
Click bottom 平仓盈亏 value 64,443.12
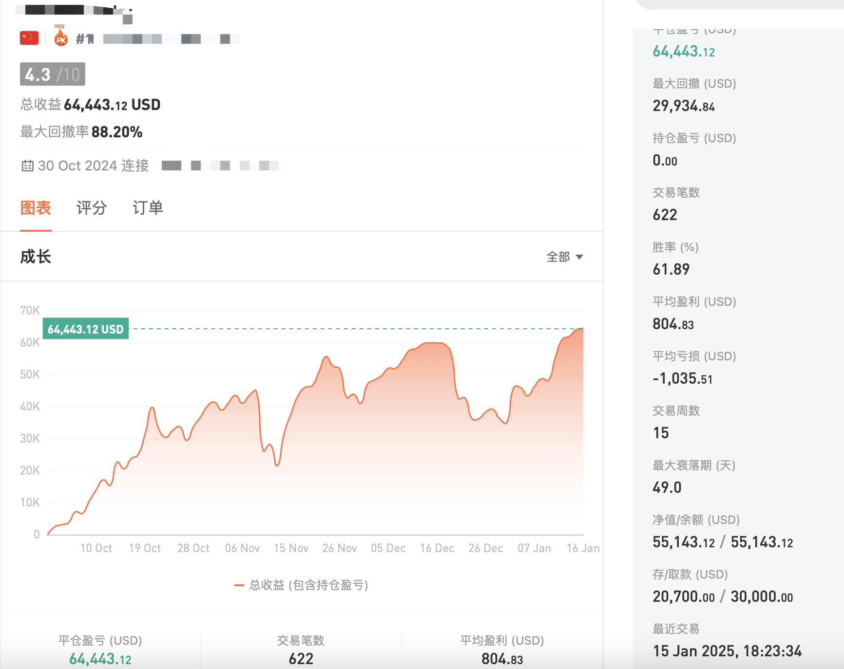100,659
